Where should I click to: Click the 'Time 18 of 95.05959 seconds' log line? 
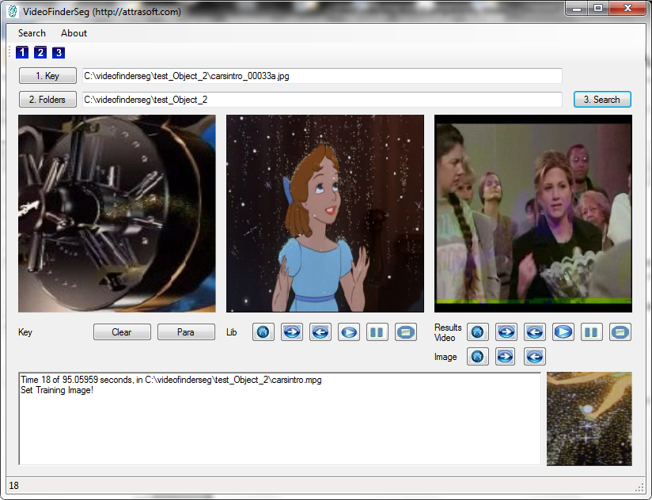tap(171, 380)
